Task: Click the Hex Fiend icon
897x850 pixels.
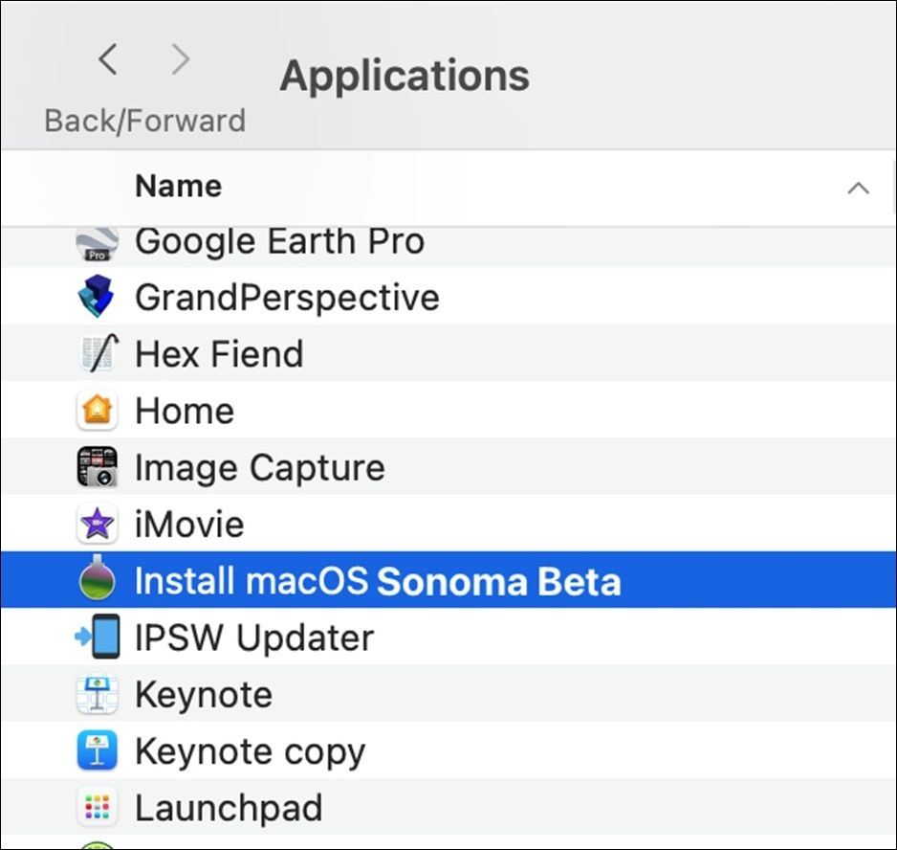Action: [x=97, y=354]
